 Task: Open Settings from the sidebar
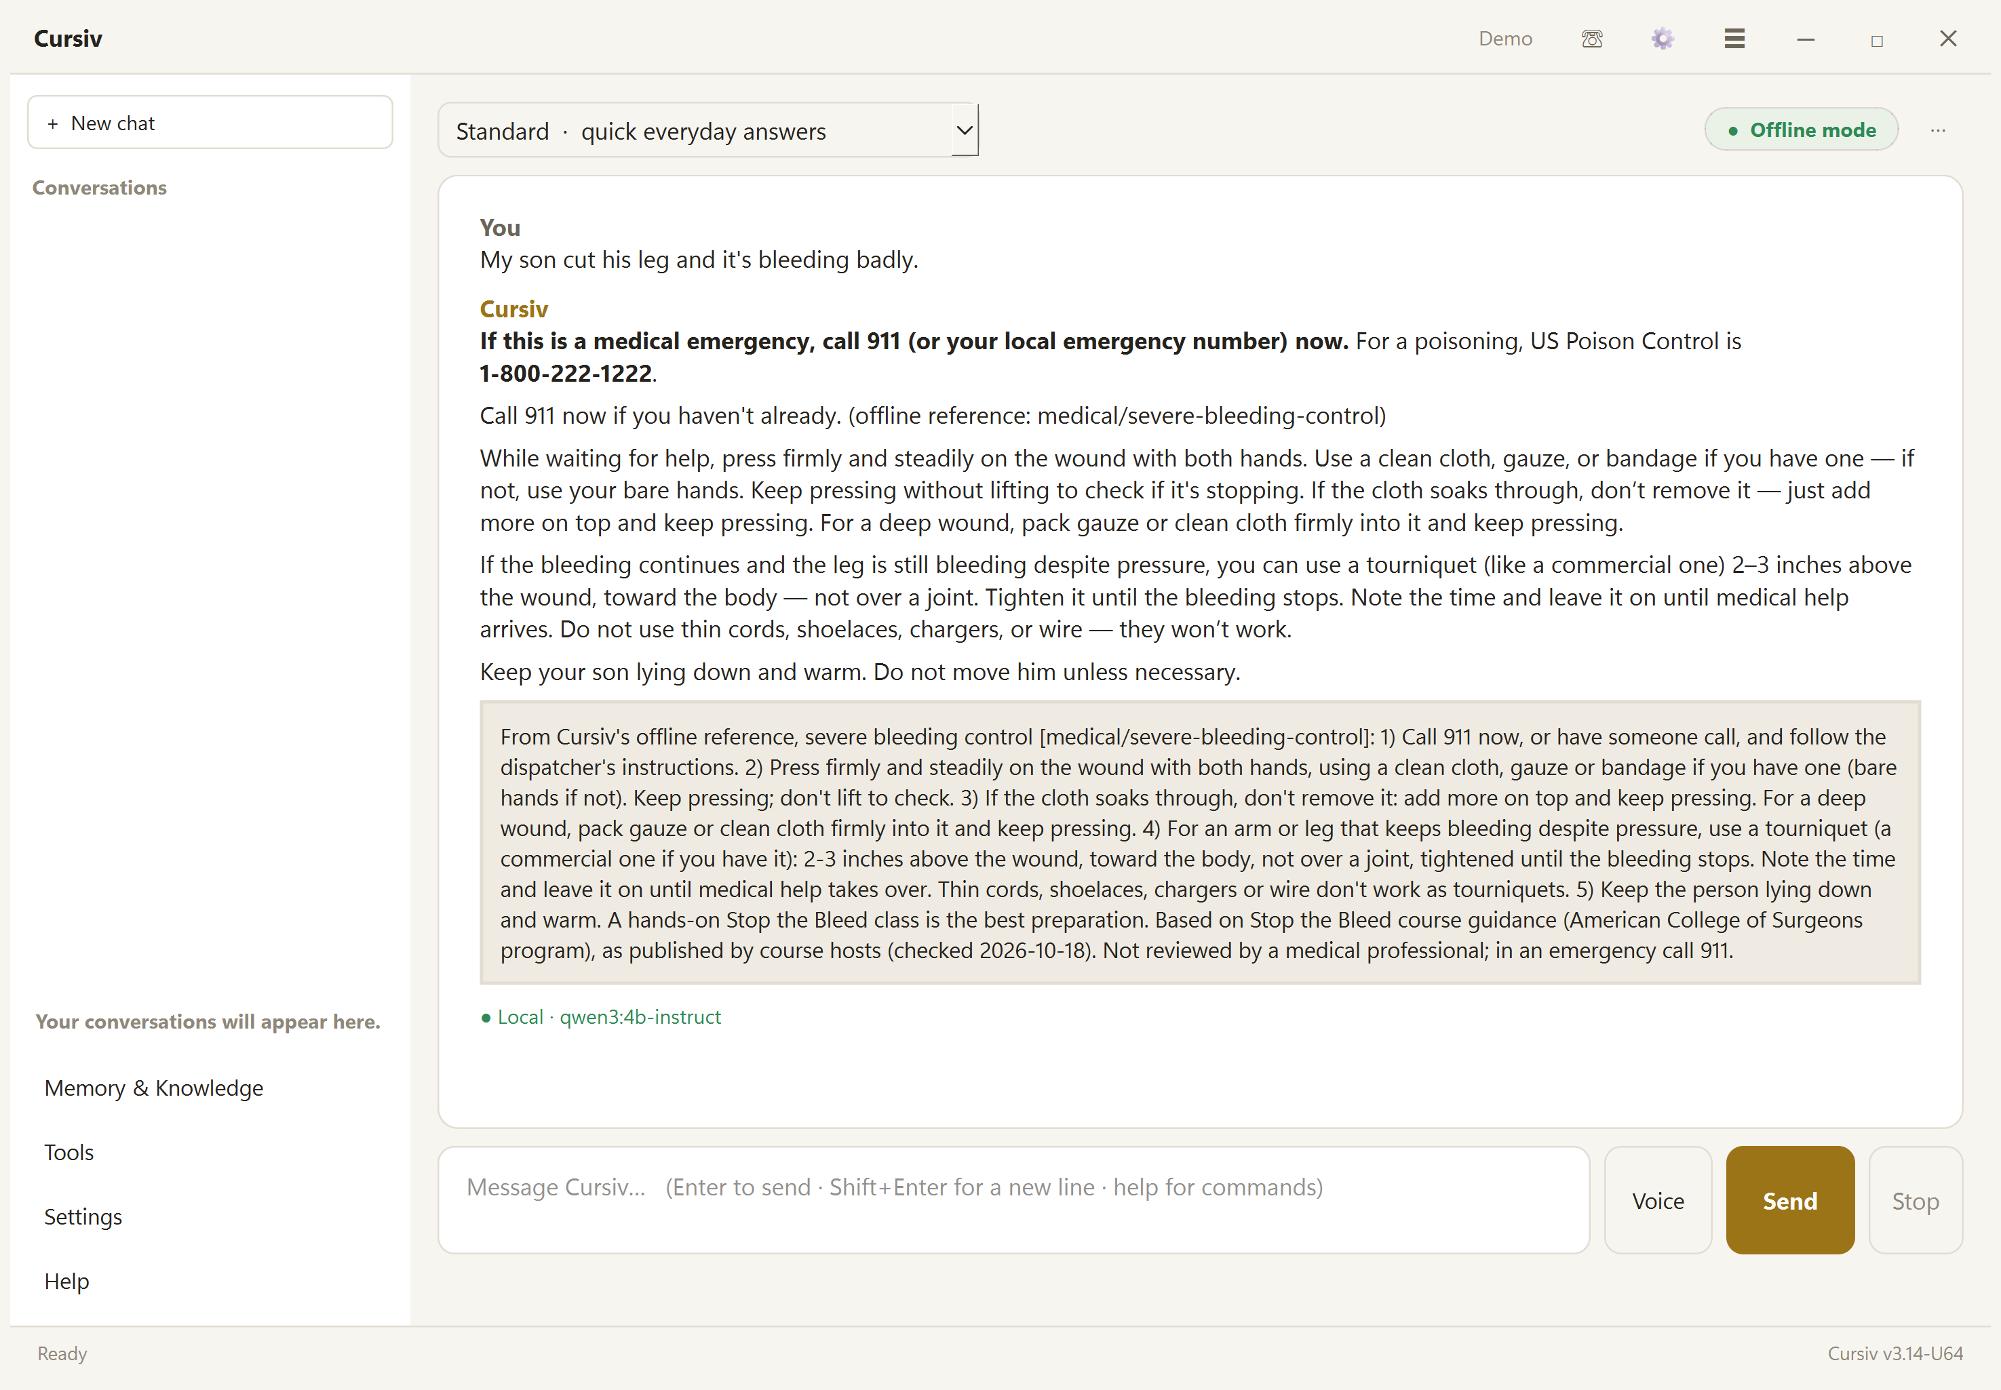point(83,1216)
